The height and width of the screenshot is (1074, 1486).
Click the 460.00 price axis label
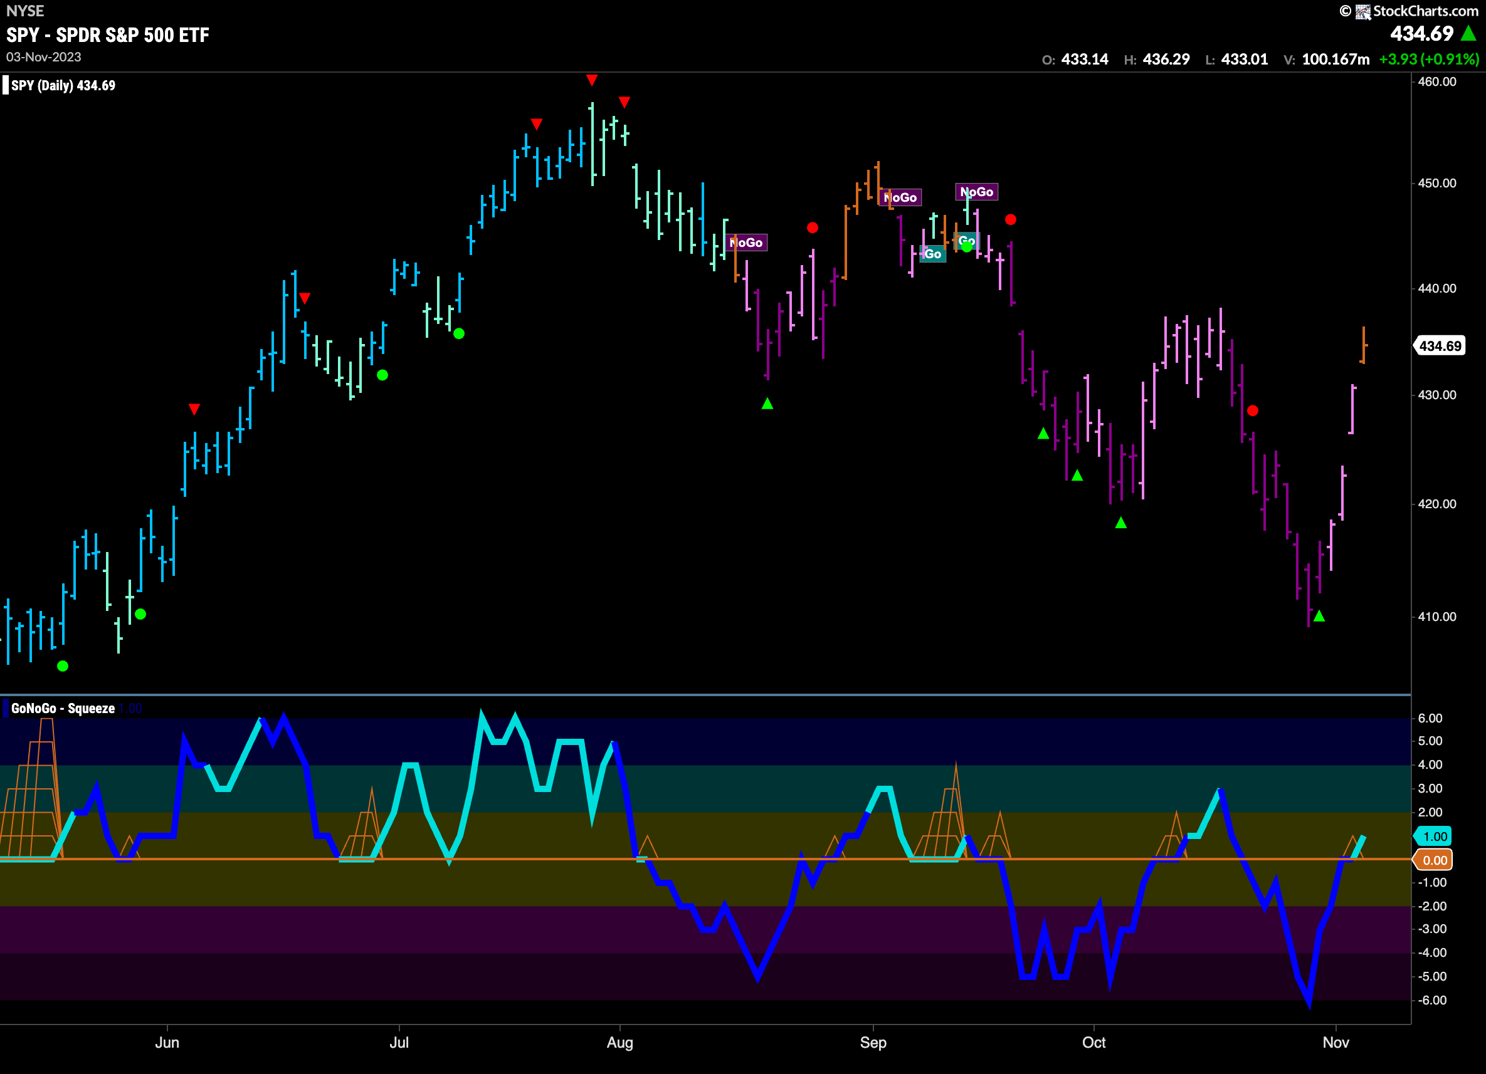tap(1437, 82)
